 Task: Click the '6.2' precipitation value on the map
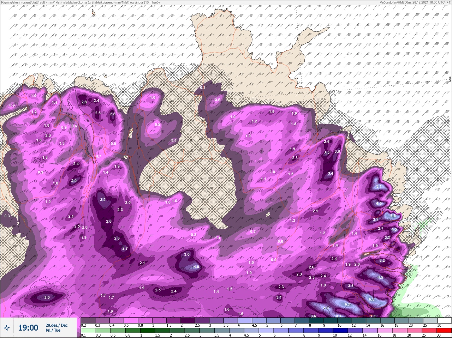[x=347, y=304]
